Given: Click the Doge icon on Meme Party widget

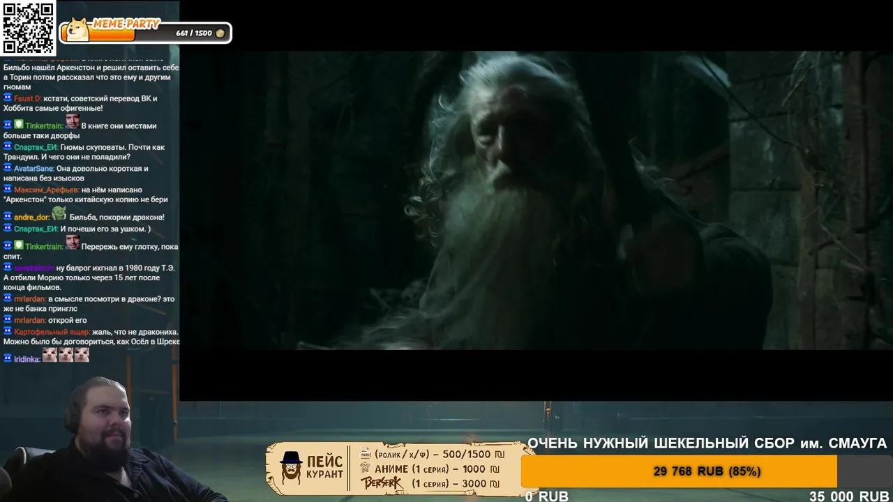Looking at the screenshot, I should (76, 29).
